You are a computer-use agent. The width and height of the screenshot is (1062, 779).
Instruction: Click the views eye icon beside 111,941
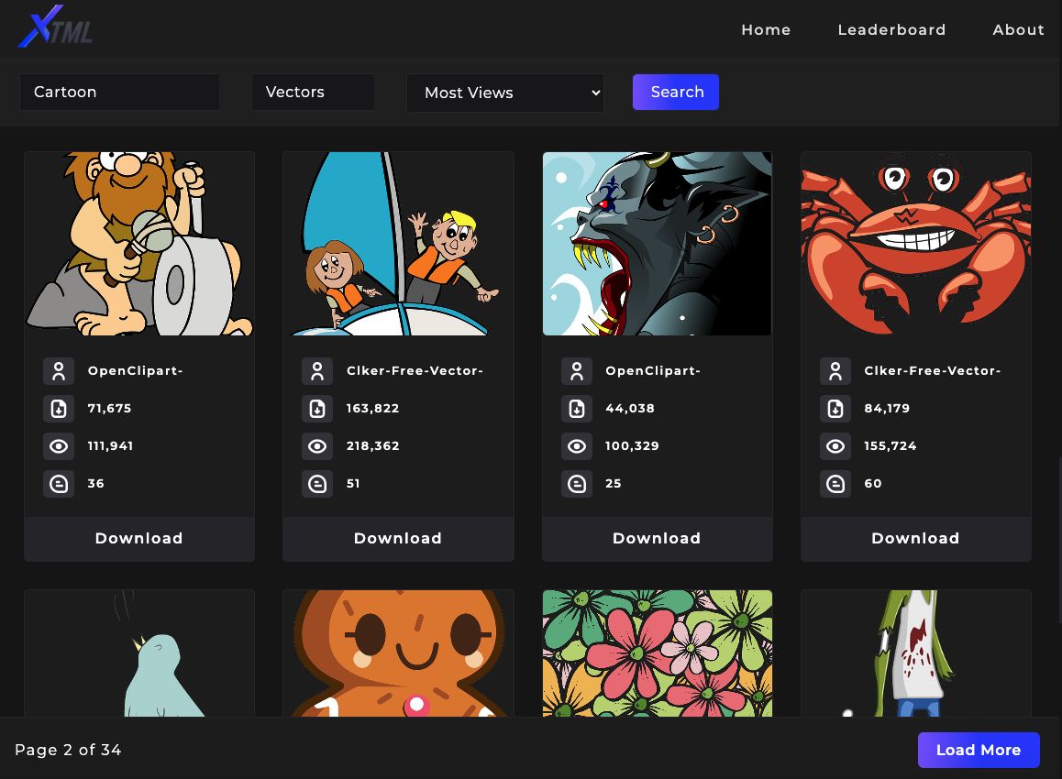point(59,446)
